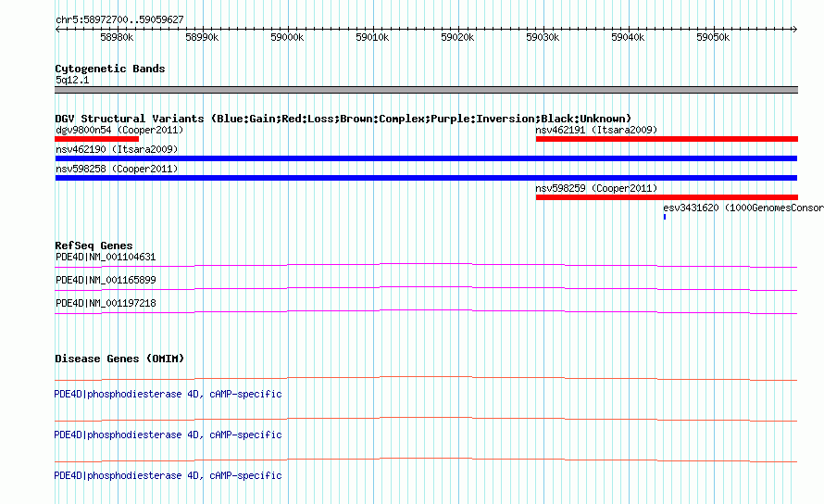Open the third PDE4D phosphodiesterase OMIM link

[x=168, y=475]
